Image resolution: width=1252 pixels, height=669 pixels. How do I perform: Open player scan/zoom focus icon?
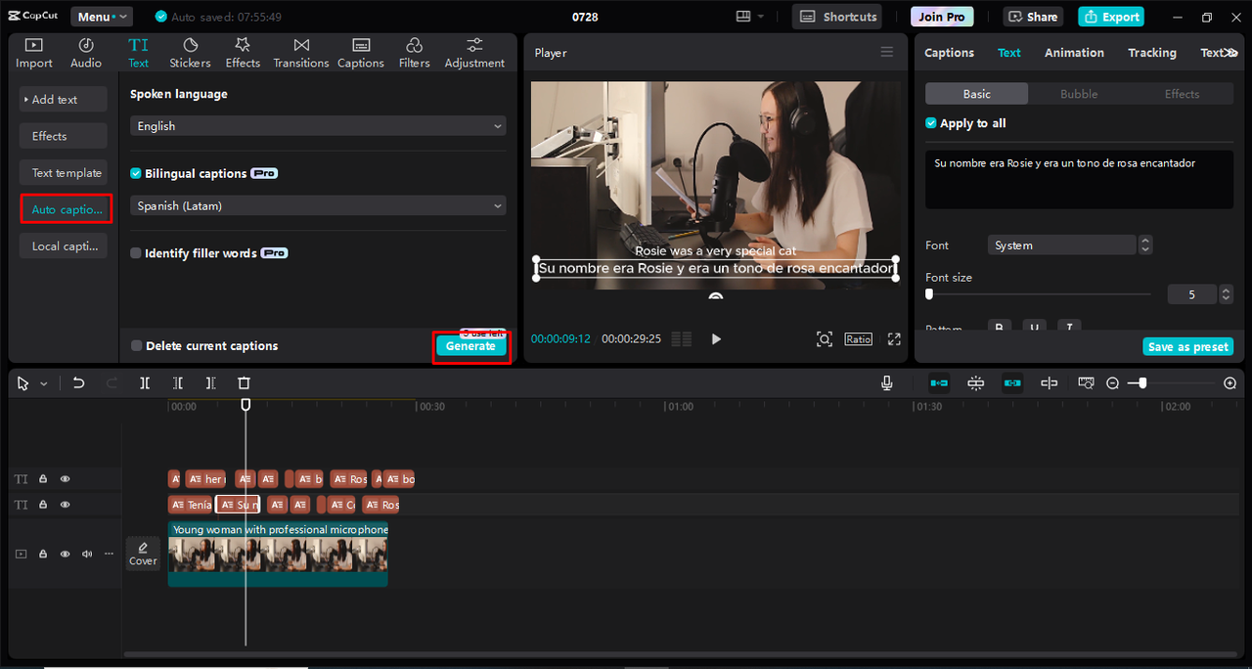click(825, 338)
